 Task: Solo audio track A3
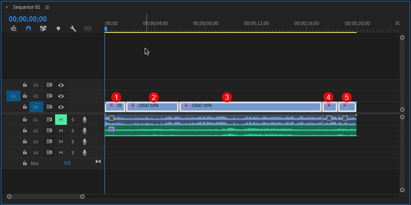[73, 141]
